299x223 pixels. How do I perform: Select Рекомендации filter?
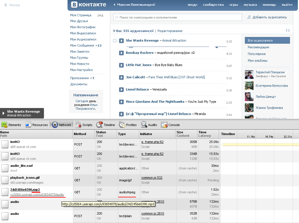tap(258, 47)
